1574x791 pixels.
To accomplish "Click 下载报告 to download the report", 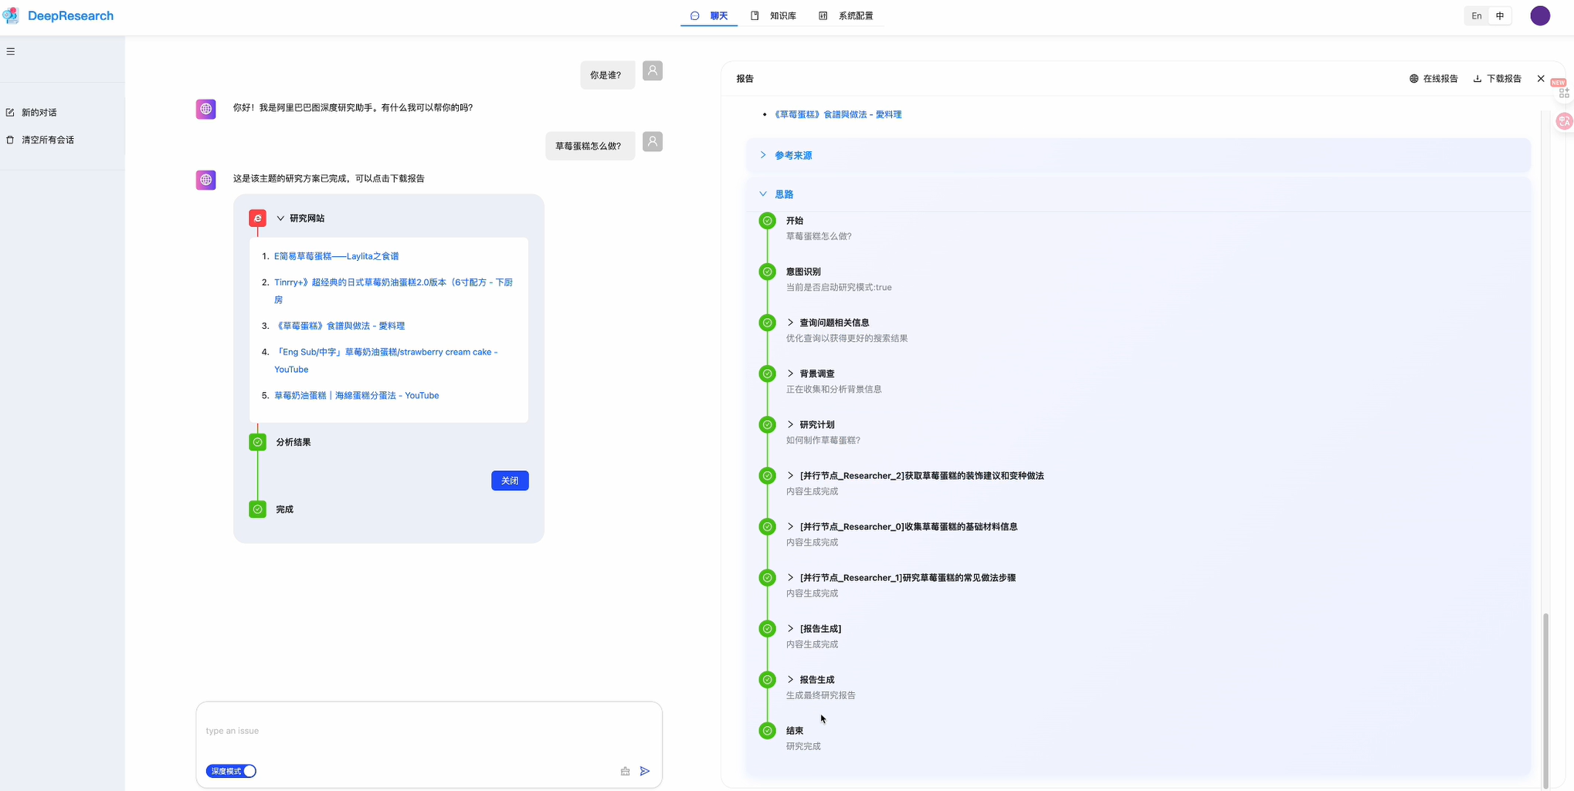I will pos(1498,79).
